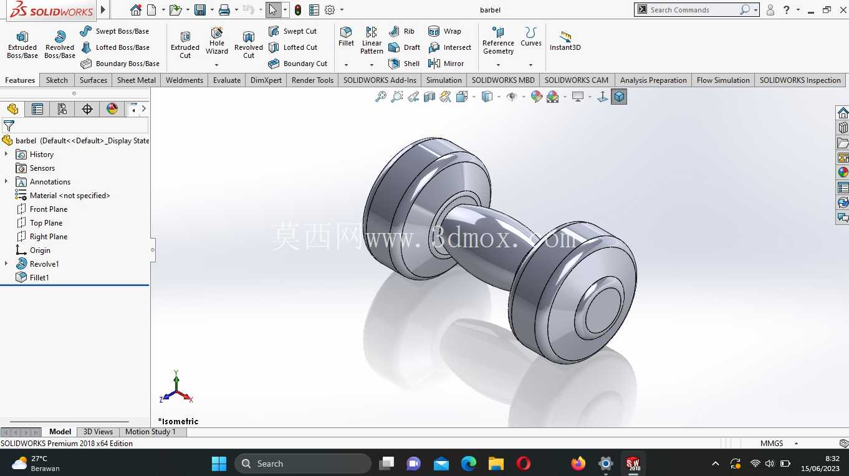
Task: Open the MMGS unit system dropdown
Action: (x=796, y=444)
